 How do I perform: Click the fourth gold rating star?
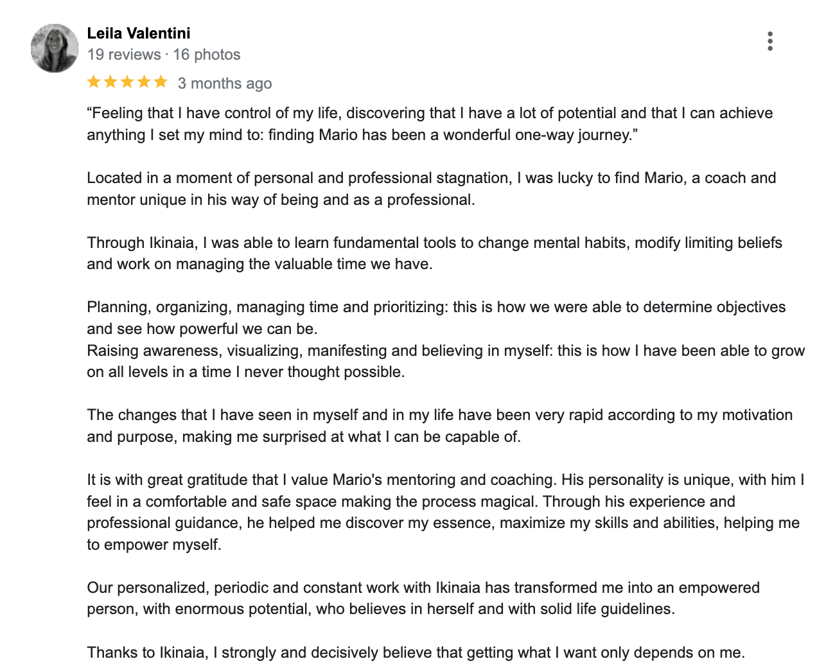[x=144, y=82]
